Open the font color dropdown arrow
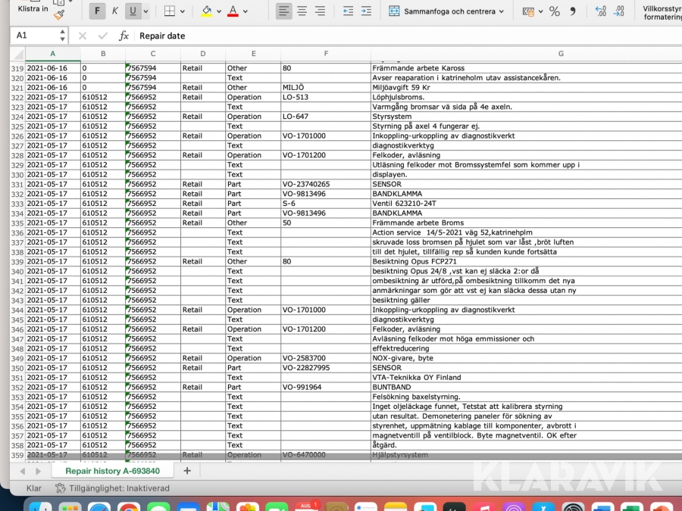Image resolution: width=682 pixels, height=511 pixels. pyautogui.click(x=246, y=12)
